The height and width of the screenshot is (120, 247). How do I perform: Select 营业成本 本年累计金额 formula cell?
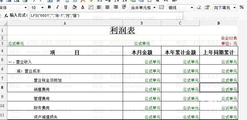tap(180, 69)
